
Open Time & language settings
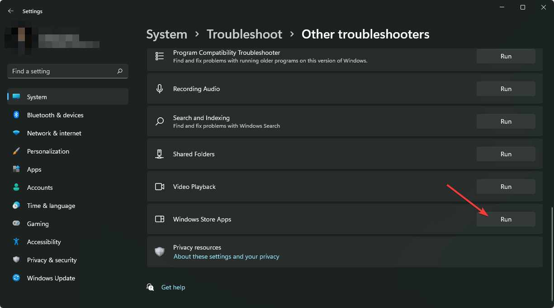point(51,206)
